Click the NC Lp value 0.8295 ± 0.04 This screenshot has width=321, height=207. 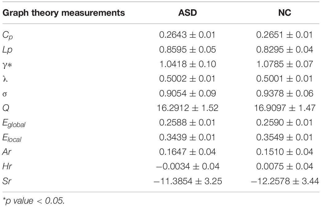(x=285, y=49)
